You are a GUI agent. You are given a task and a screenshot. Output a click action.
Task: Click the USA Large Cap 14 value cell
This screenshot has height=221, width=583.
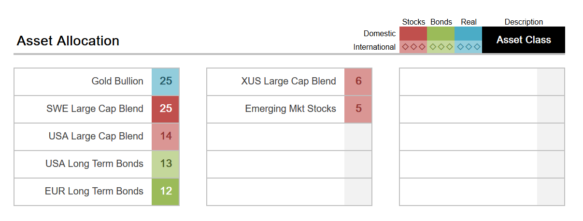tap(166, 137)
